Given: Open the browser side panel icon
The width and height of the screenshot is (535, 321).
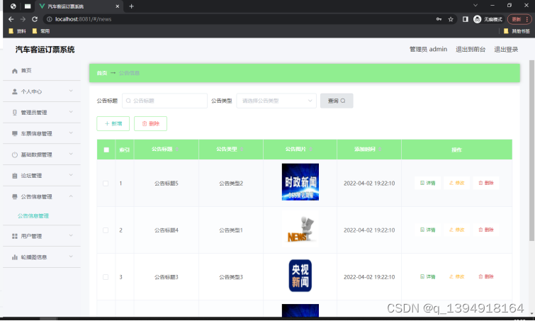Looking at the screenshot, I should [x=465, y=19].
